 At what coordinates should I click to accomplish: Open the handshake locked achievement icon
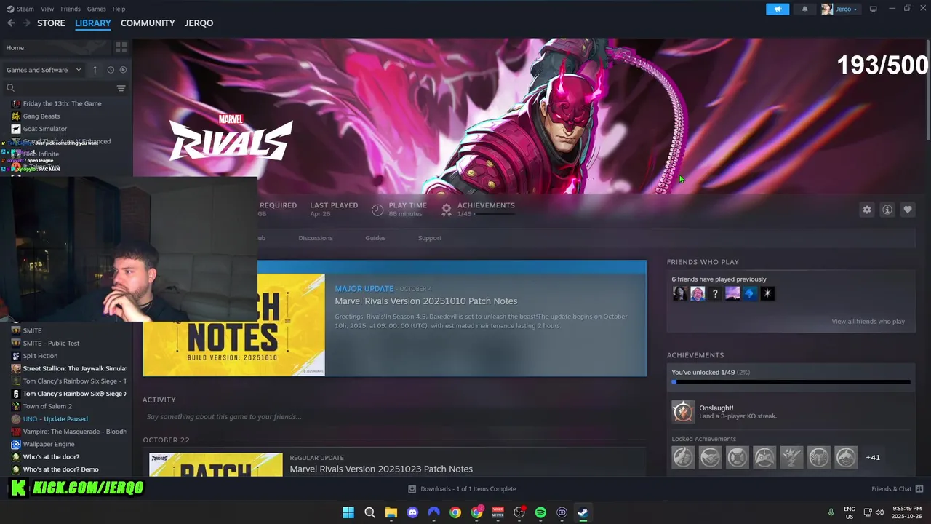(x=710, y=457)
